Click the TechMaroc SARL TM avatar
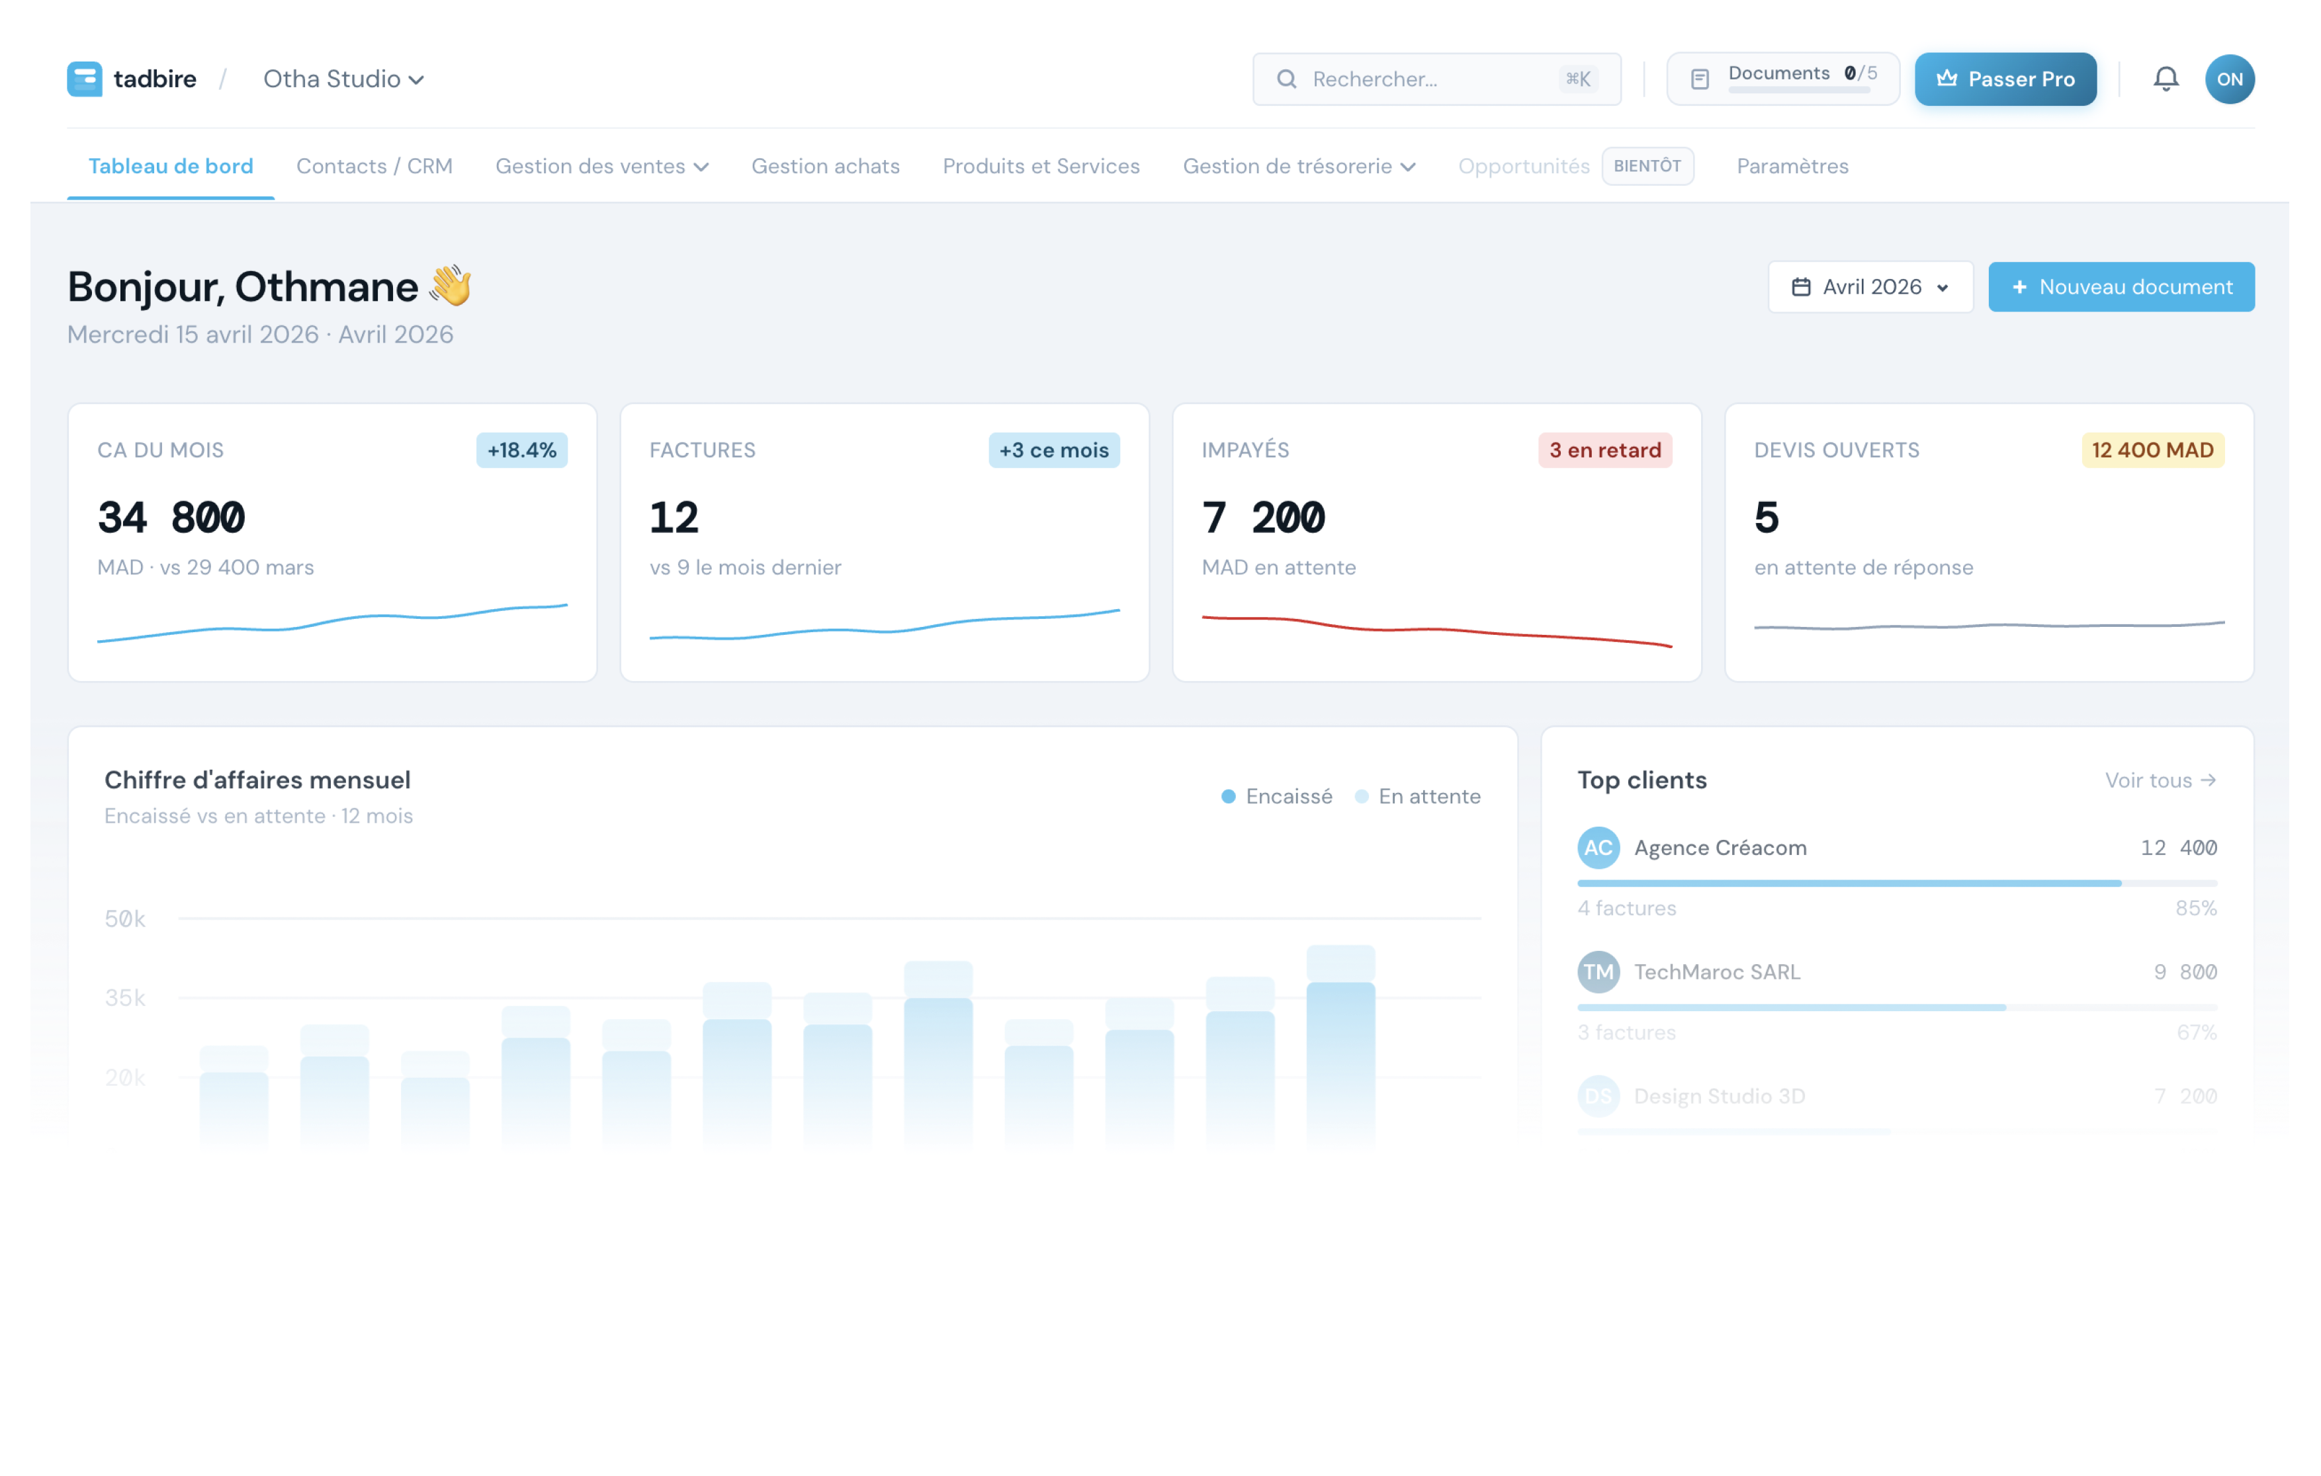2321x1476 pixels. [x=1598, y=972]
